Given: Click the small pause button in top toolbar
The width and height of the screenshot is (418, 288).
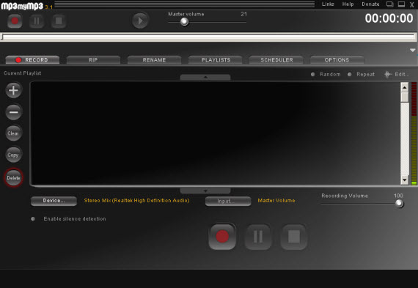Looking at the screenshot, I should coord(37,21).
